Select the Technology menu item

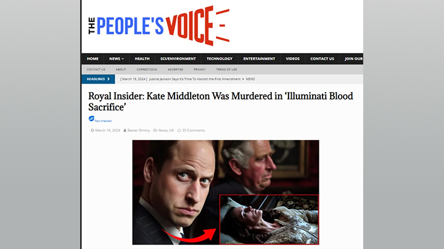220,59
